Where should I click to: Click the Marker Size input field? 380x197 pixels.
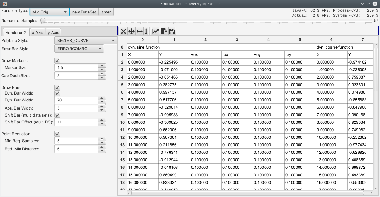click(76, 67)
